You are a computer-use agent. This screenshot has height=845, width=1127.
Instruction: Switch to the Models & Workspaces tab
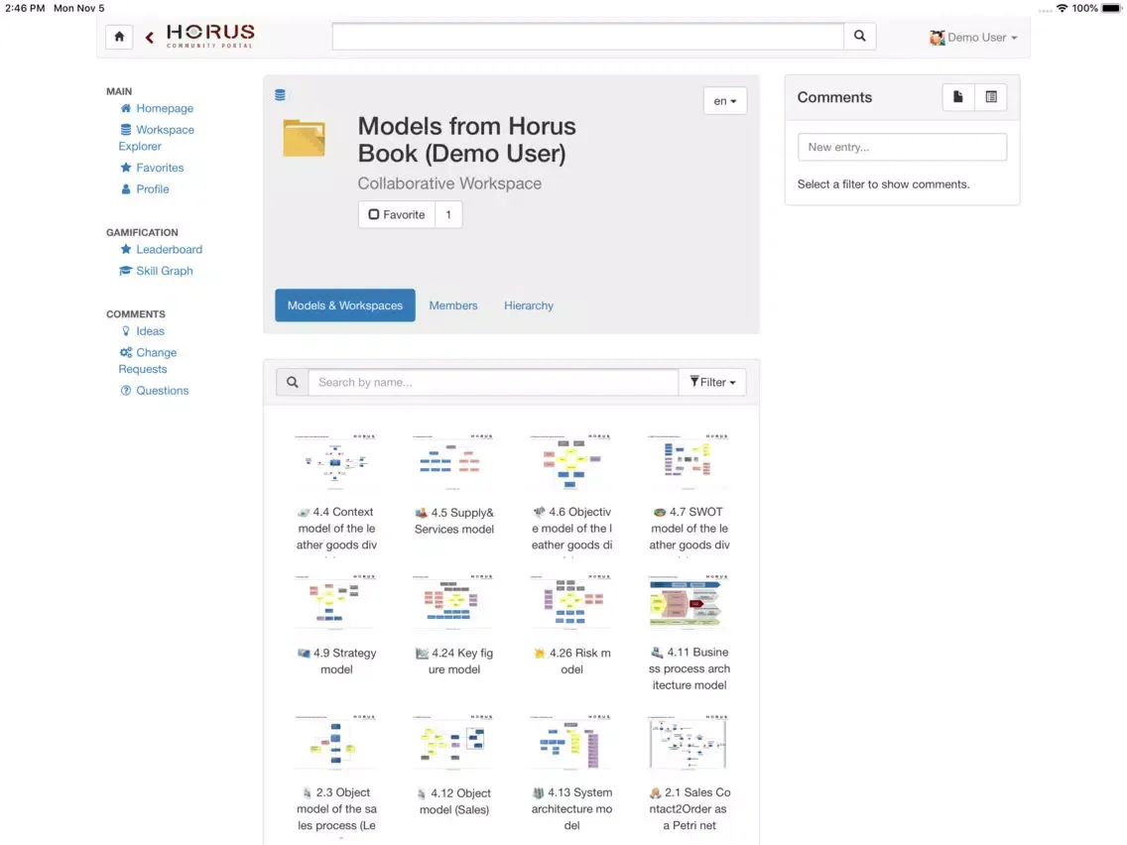[x=345, y=305]
